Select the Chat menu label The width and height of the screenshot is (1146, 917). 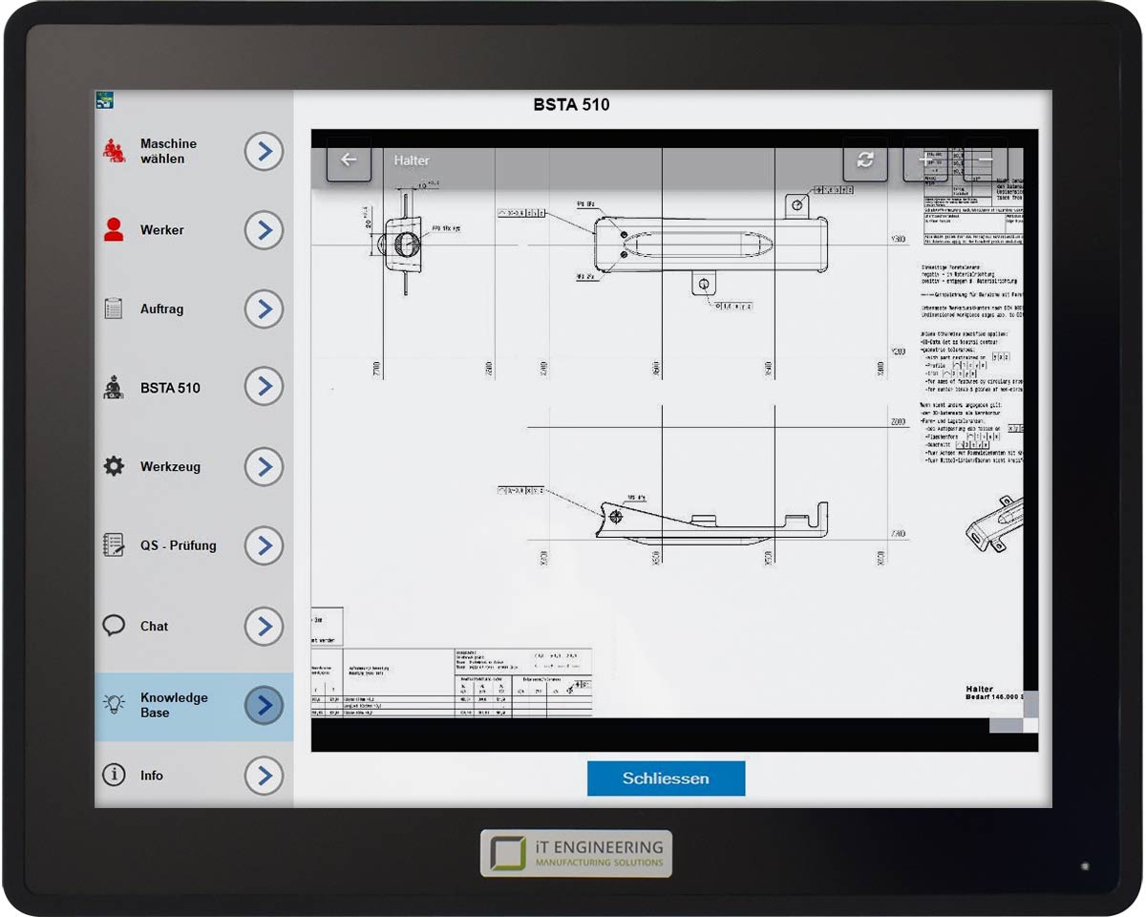pyautogui.click(x=154, y=627)
